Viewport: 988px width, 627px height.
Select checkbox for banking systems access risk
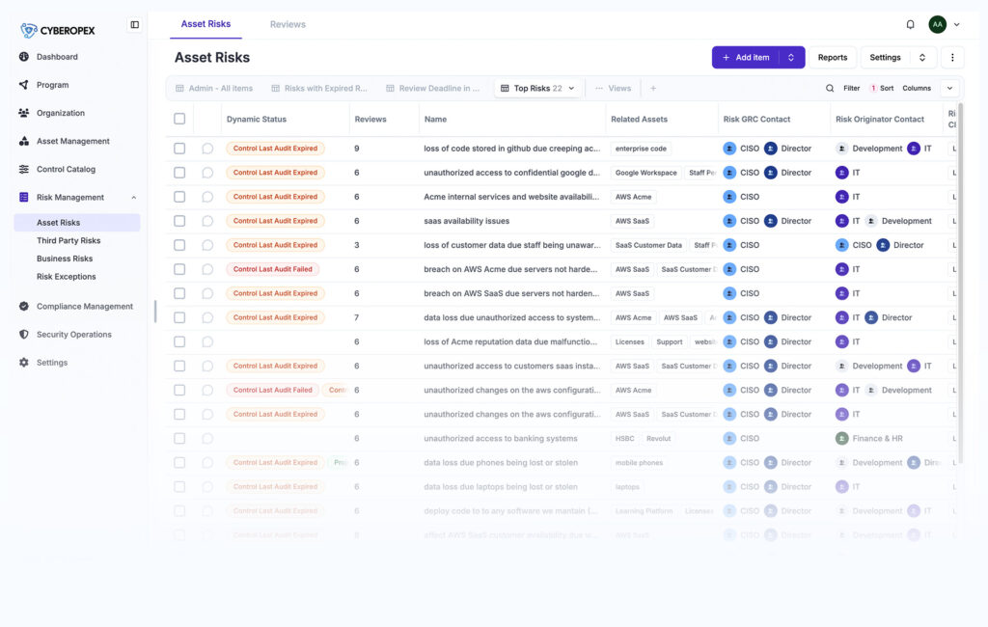pyautogui.click(x=179, y=439)
